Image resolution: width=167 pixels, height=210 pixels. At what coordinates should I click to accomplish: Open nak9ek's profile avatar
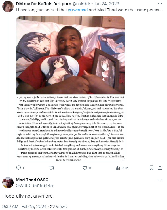(x=8, y=7)
